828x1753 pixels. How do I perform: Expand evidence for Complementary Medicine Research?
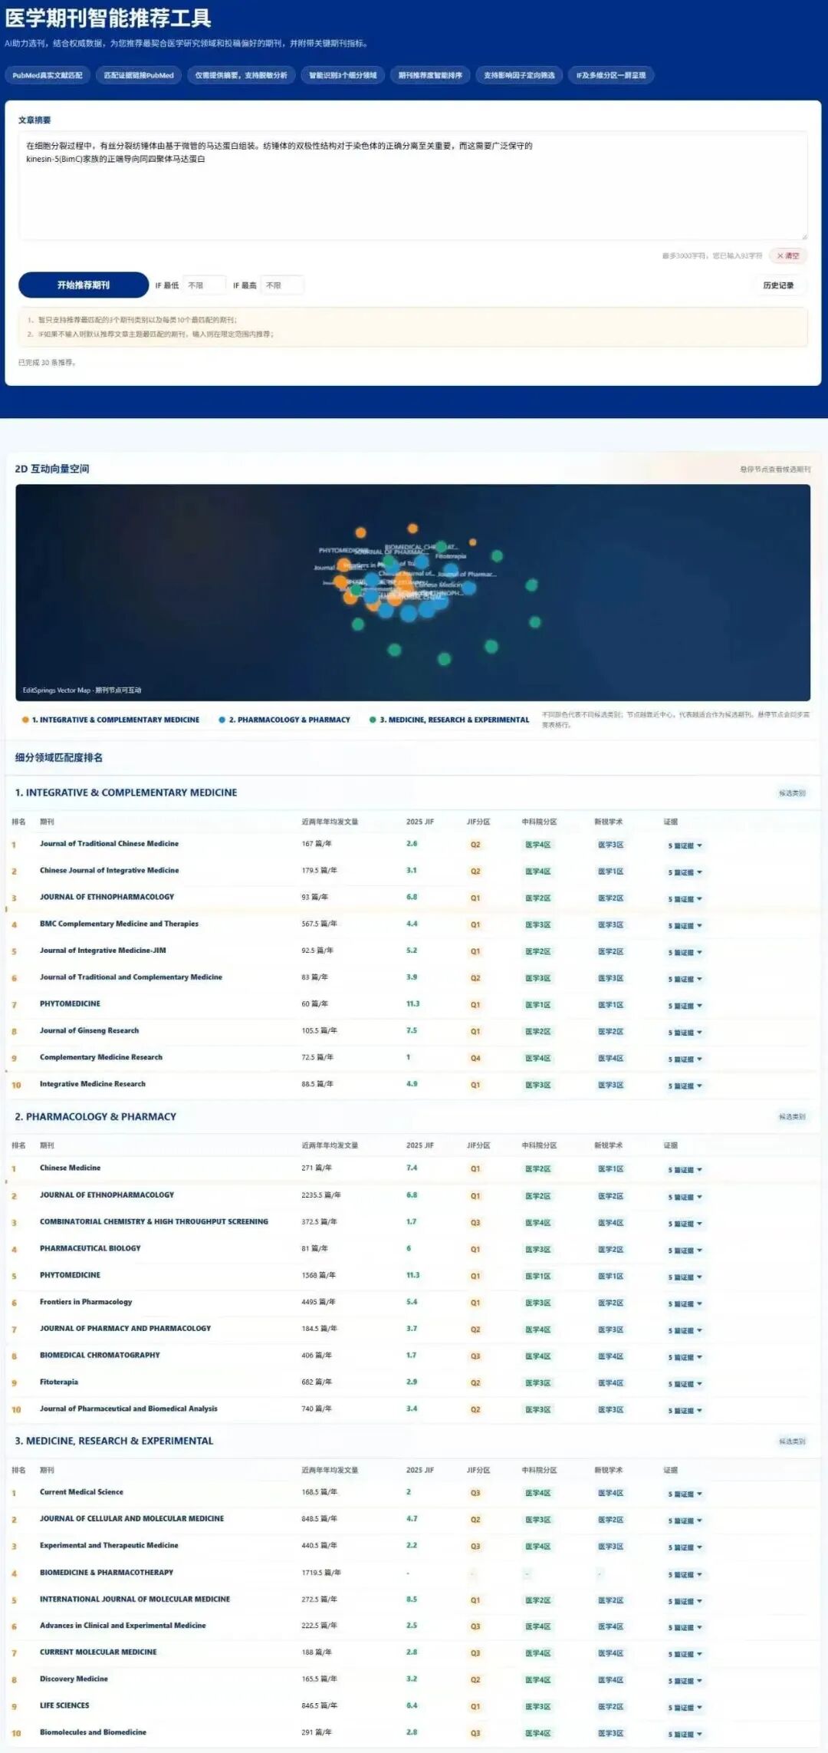[685, 1059]
